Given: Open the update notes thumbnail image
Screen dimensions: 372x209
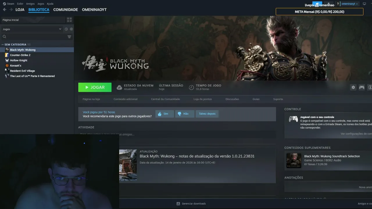Looking at the screenshot, I should 128,165.
